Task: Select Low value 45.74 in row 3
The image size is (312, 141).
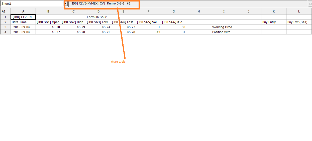Action: [98, 27]
